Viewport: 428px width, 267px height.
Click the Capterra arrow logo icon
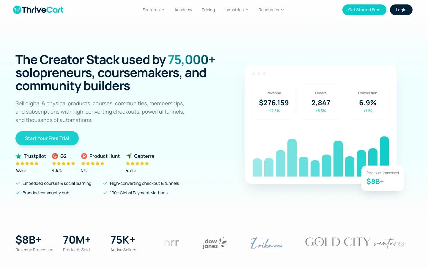129,156
